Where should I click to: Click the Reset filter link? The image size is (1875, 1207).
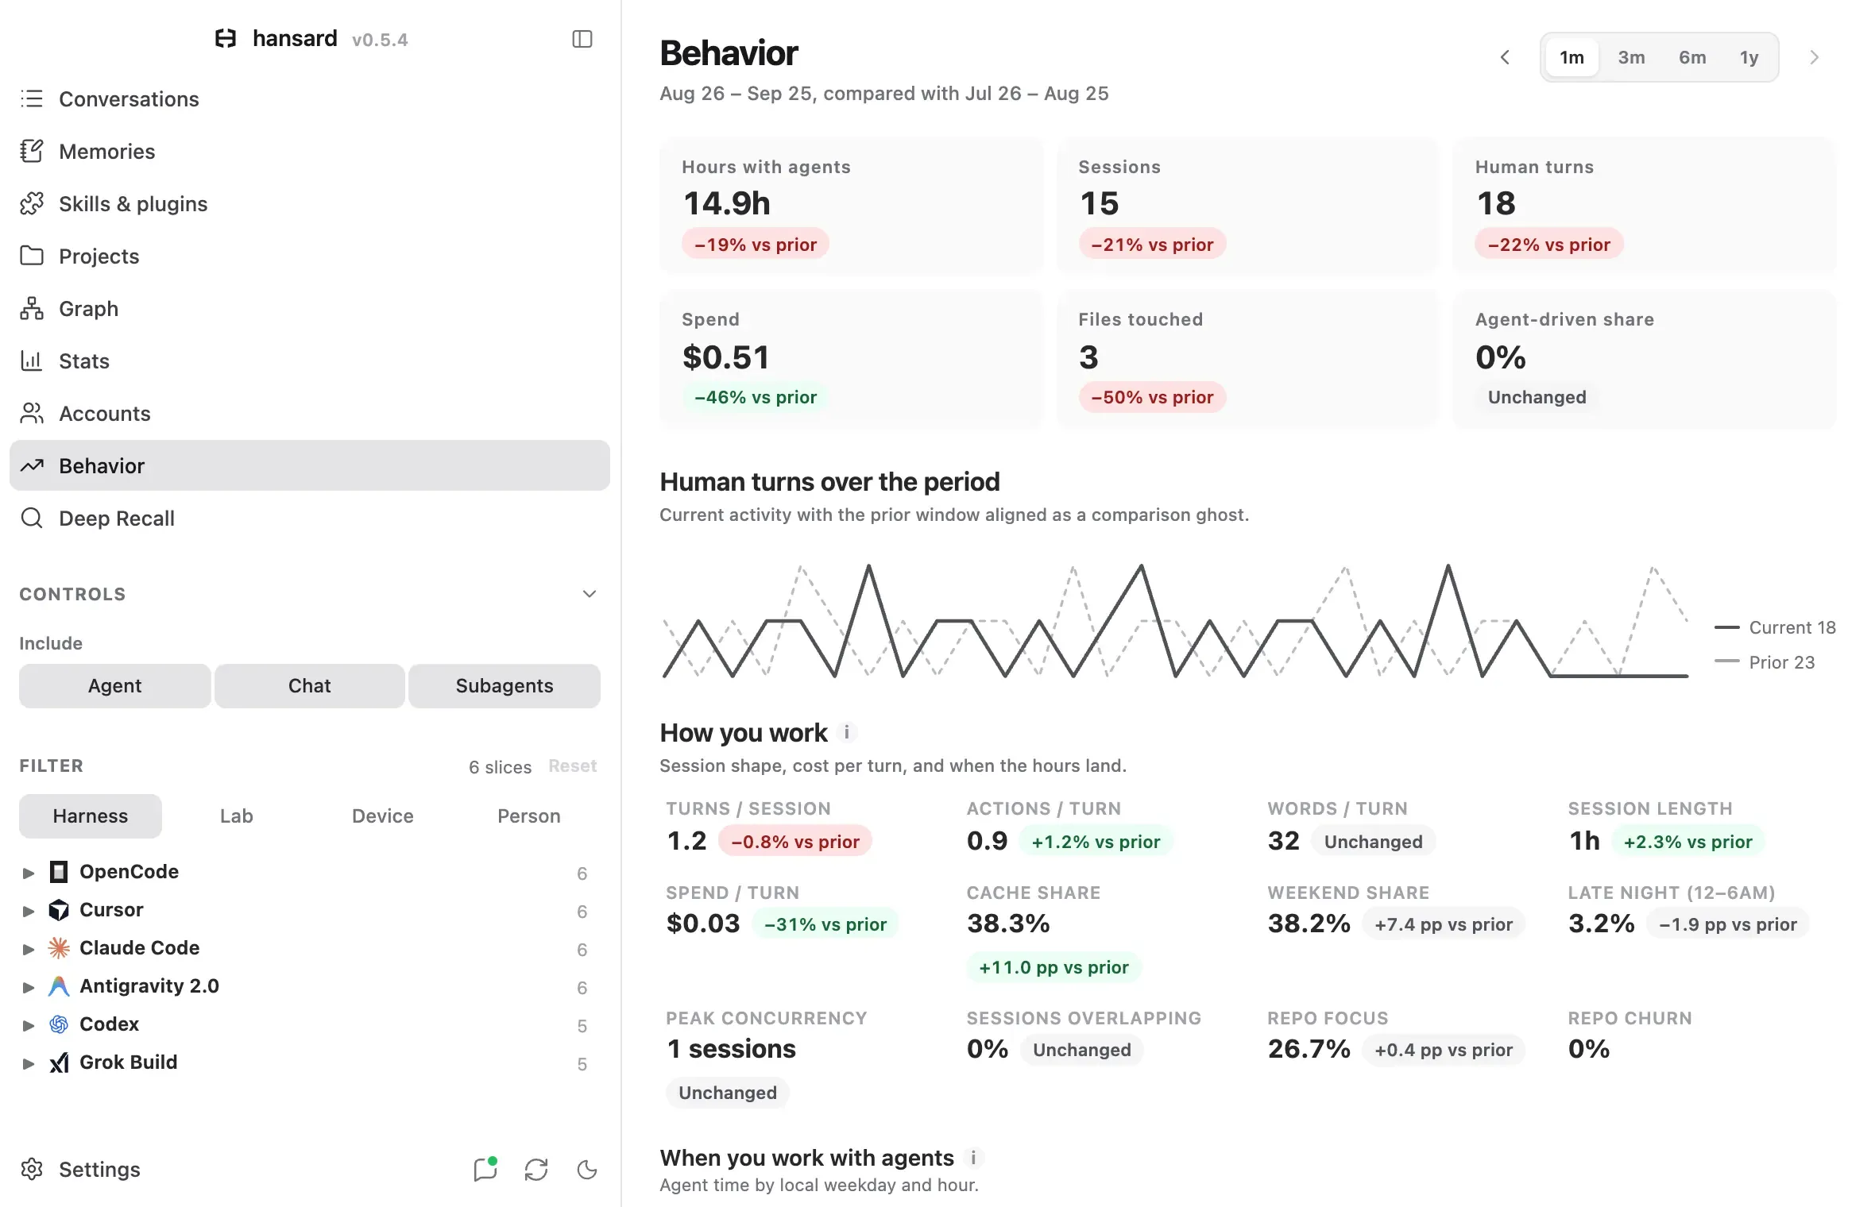(572, 766)
